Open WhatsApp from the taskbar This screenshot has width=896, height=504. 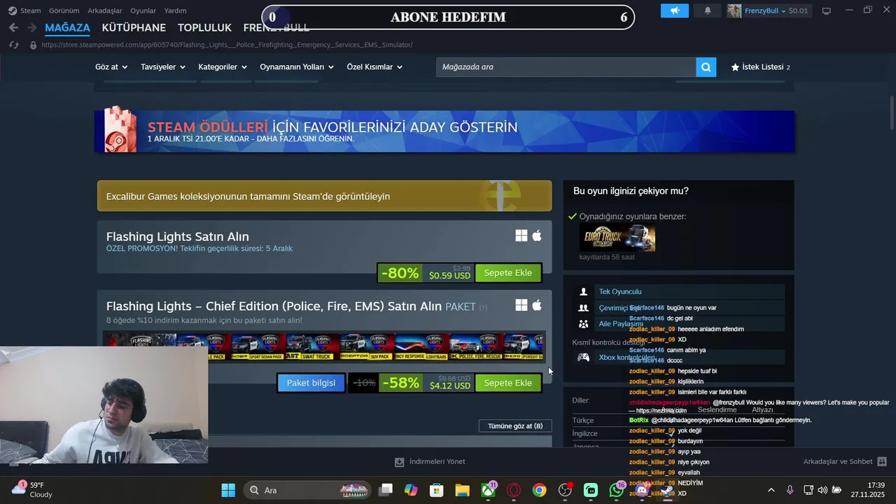pos(617,490)
